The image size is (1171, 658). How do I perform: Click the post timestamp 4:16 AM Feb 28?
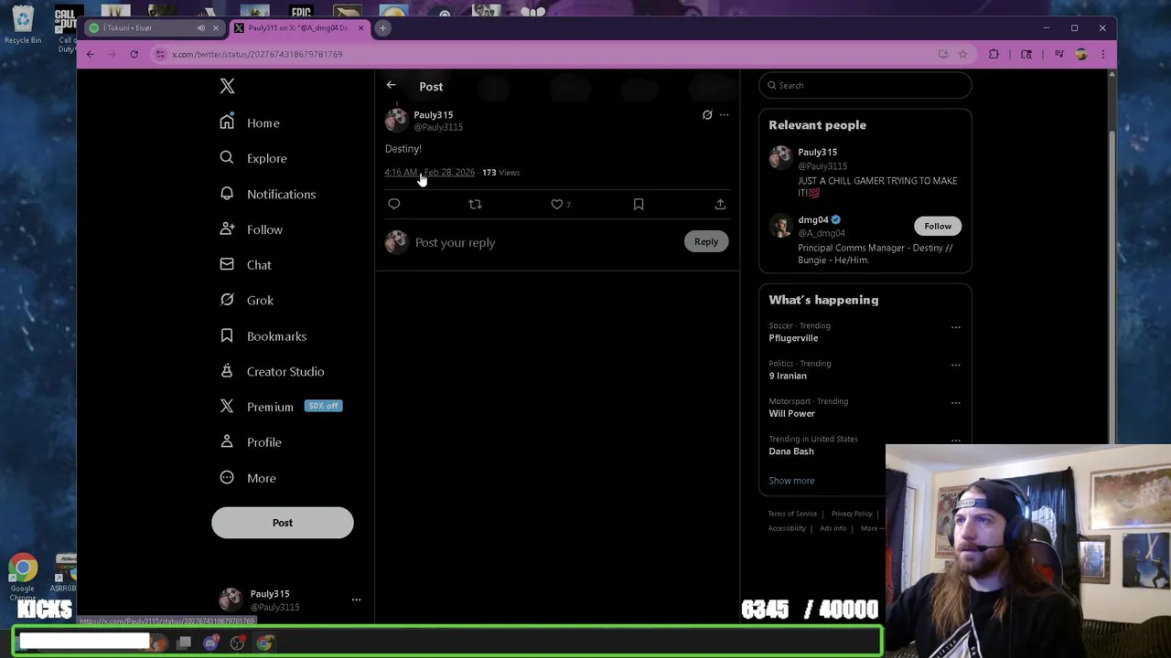(x=429, y=172)
